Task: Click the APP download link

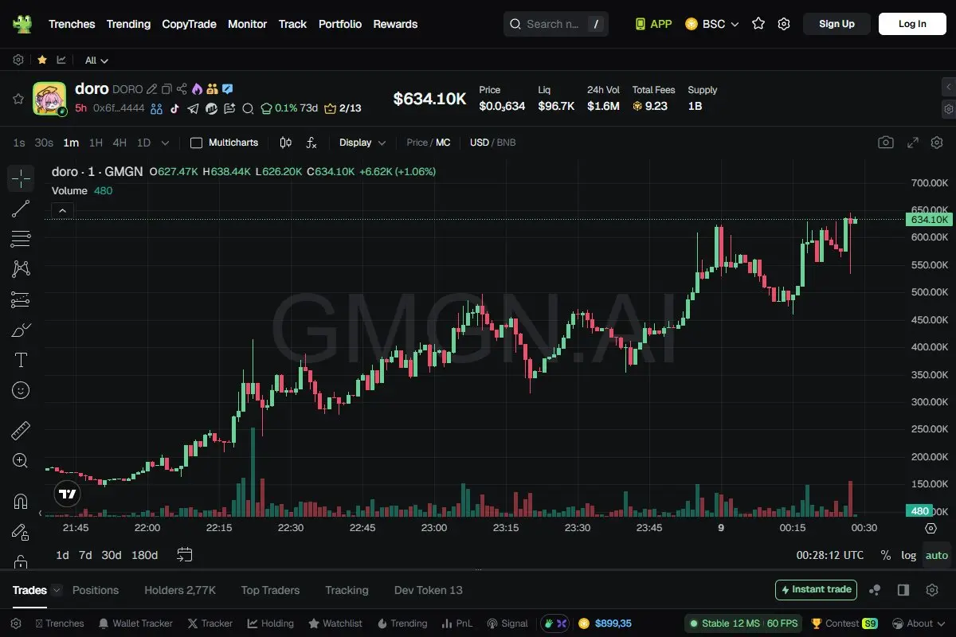Action: (x=653, y=24)
